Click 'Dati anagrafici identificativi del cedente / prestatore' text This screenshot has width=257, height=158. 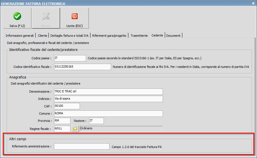click(x=46, y=83)
